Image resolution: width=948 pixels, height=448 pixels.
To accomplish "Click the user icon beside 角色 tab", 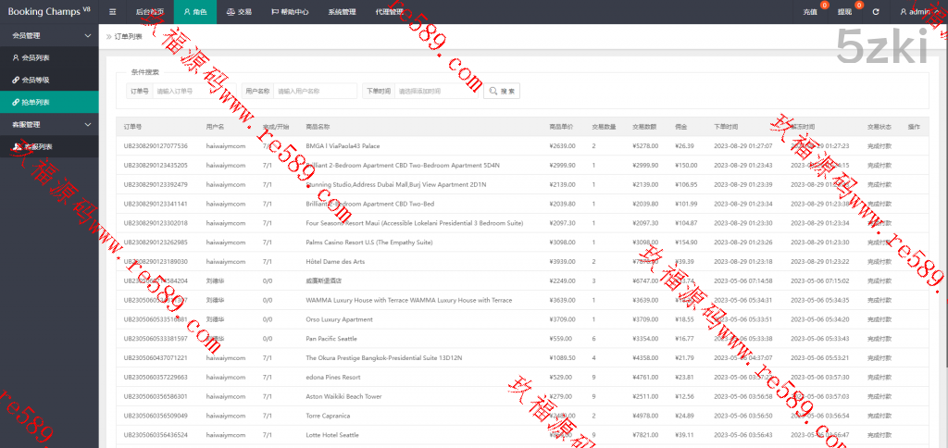I will pyautogui.click(x=187, y=12).
